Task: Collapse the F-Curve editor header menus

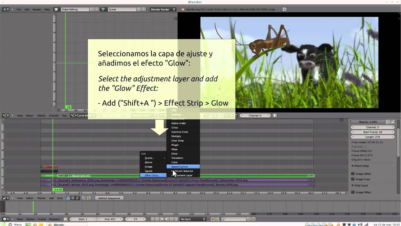Action: [13, 116]
